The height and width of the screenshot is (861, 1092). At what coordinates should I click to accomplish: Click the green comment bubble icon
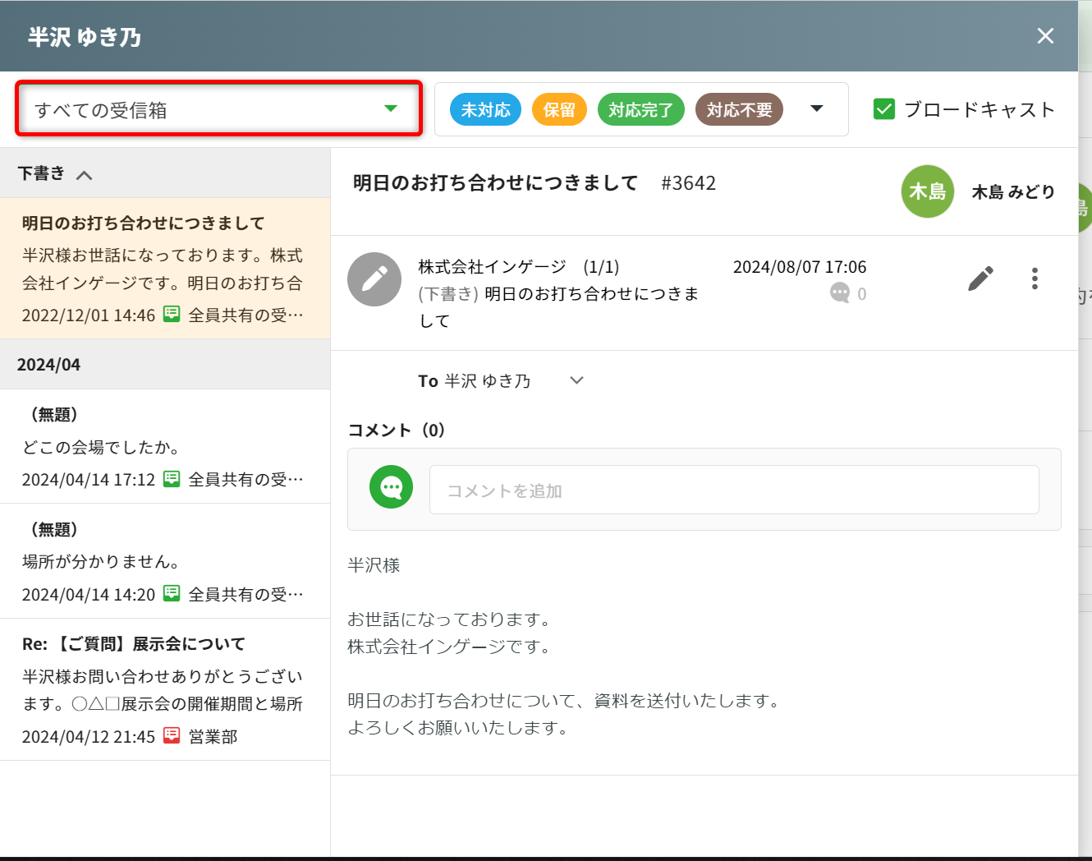tap(391, 487)
